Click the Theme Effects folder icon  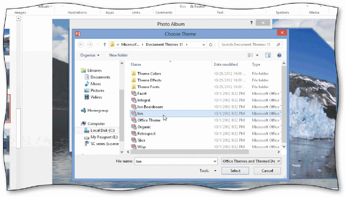(133, 80)
